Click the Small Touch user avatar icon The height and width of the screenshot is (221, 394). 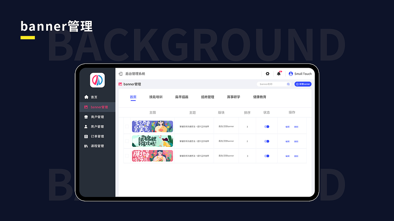pos(291,74)
